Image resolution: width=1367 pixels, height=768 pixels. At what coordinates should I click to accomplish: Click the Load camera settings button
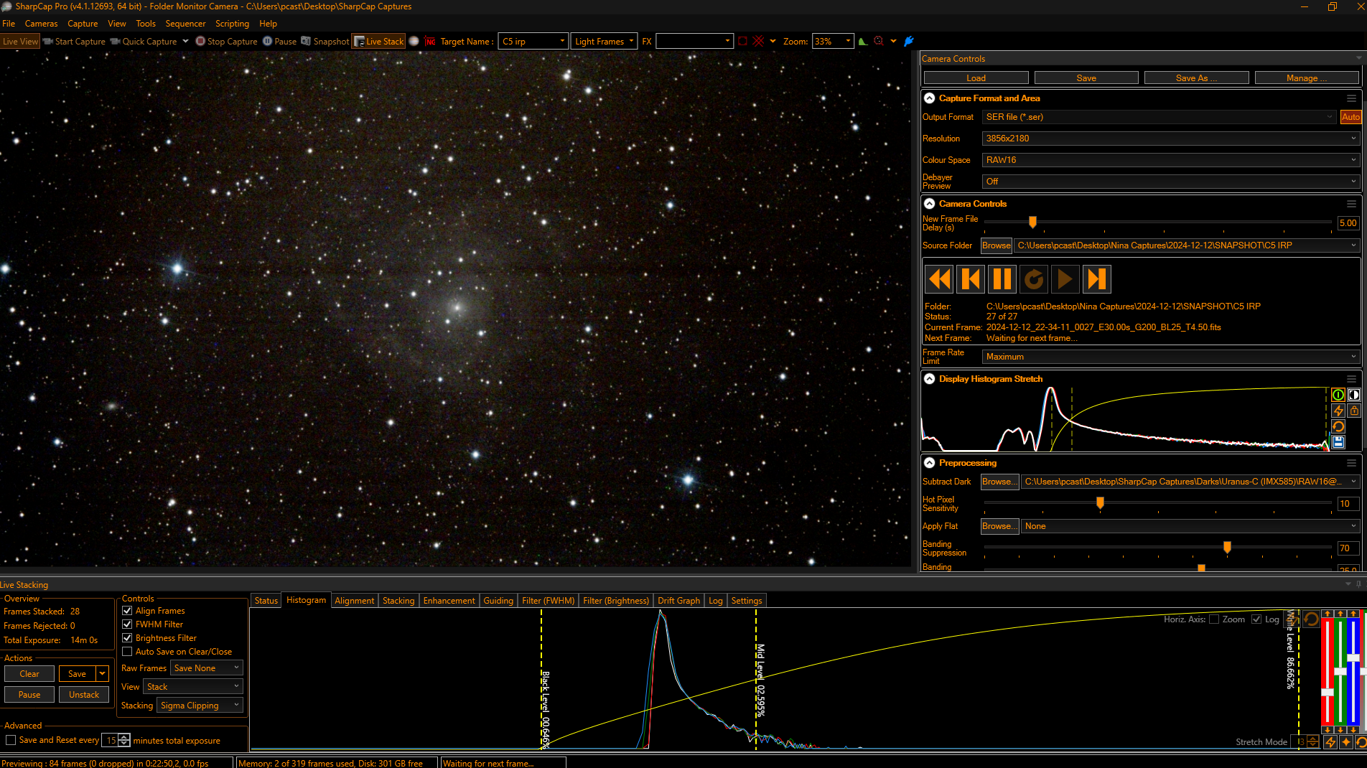coord(976,78)
